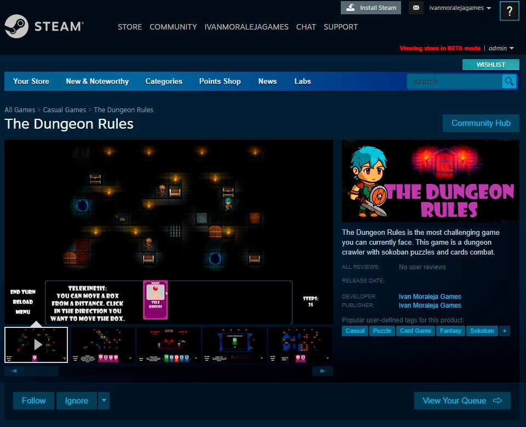Open developer Ivan Moraleja Games link
Viewport: 526px width, 427px height.
point(430,296)
